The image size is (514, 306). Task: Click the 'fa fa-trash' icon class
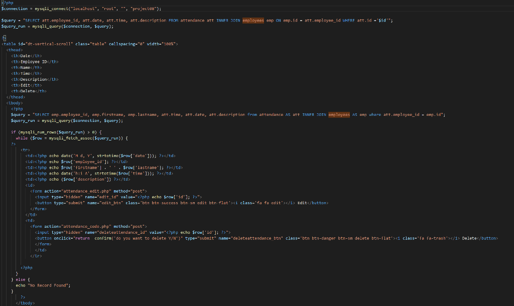[x=433, y=238]
